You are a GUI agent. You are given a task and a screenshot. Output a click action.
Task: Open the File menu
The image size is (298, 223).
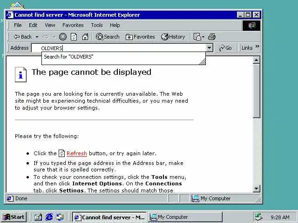[18, 25]
